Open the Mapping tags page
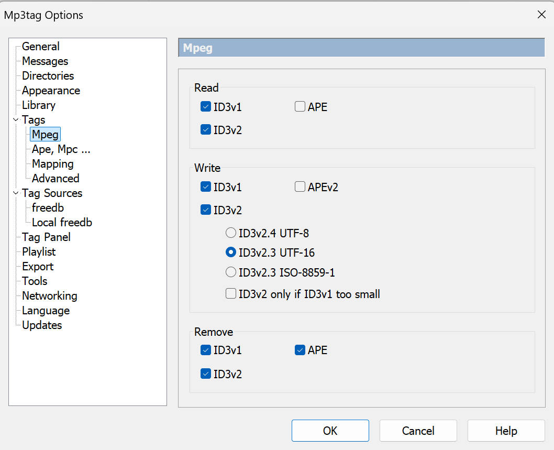 (x=52, y=164)
